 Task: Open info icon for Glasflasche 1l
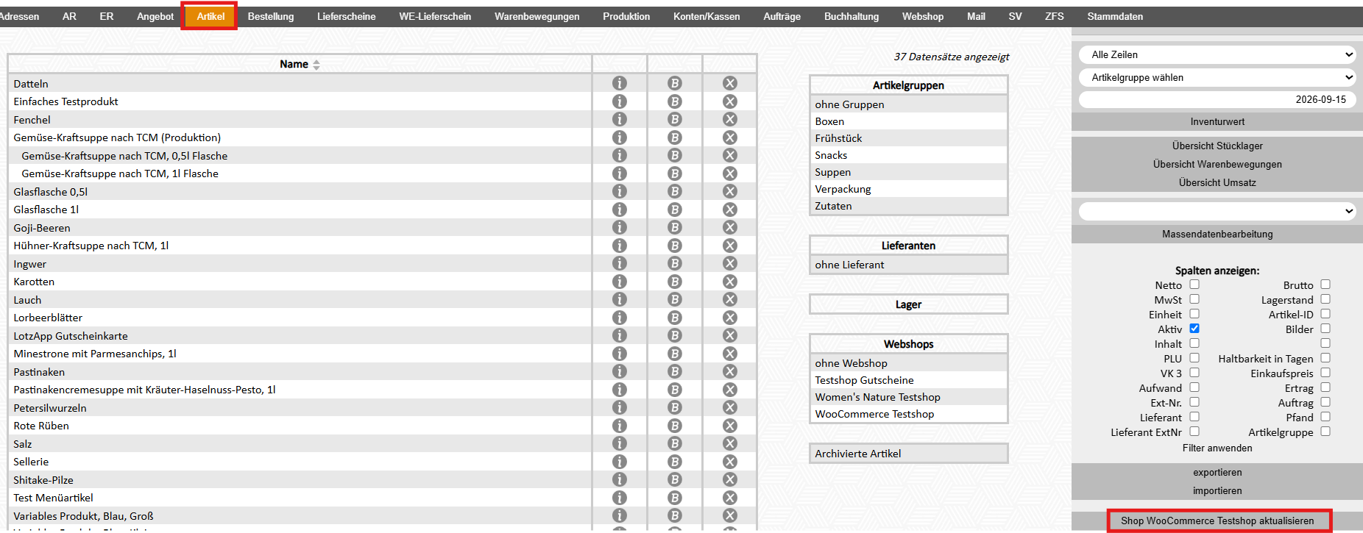pyautogui.click(x=620, y=210)
